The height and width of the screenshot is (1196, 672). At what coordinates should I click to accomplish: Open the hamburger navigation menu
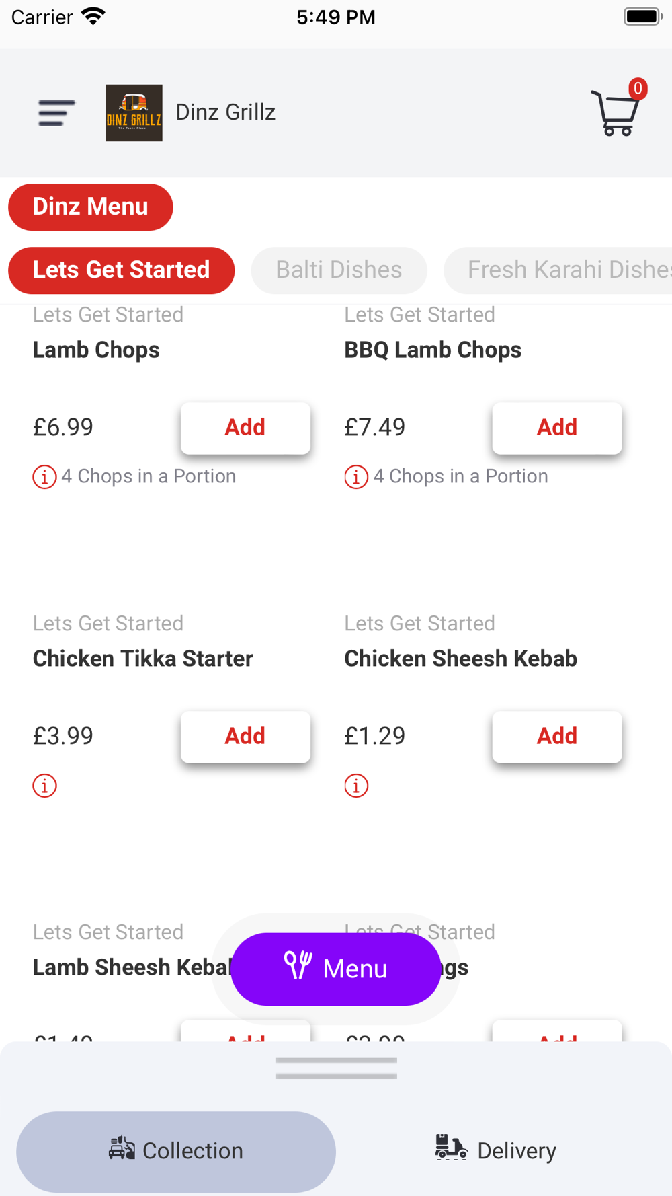click(x=56, y=113)
